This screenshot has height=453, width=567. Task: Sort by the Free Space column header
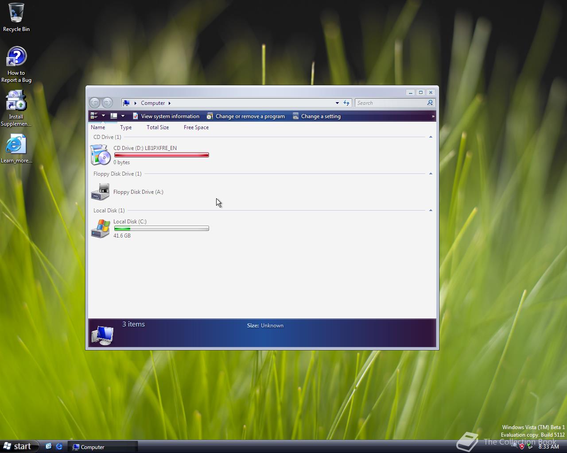point(196,127)
